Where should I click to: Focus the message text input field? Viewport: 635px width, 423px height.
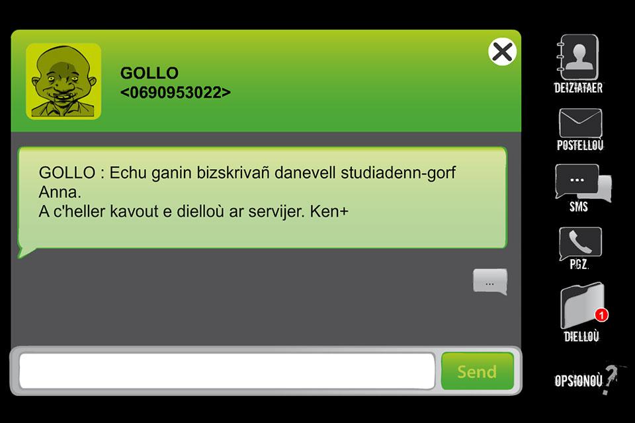tap(227, 371)
